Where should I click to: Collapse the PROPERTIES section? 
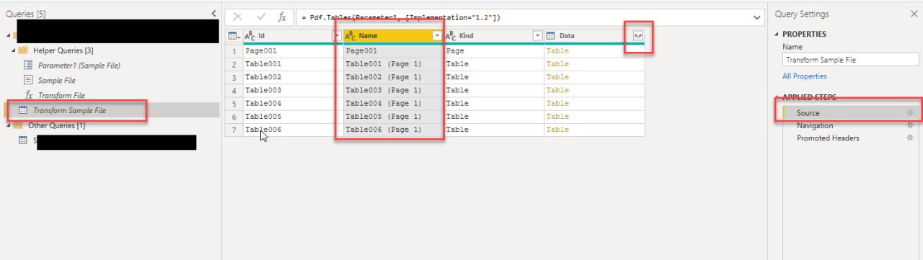click(777, 34)
